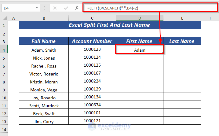Select the cell with Rachel, Ross
The image size is (219, 136).
click(x=44, y=66)
